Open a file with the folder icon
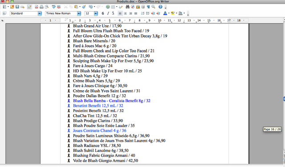Screen dimensions: 285x167 (12, 7)
